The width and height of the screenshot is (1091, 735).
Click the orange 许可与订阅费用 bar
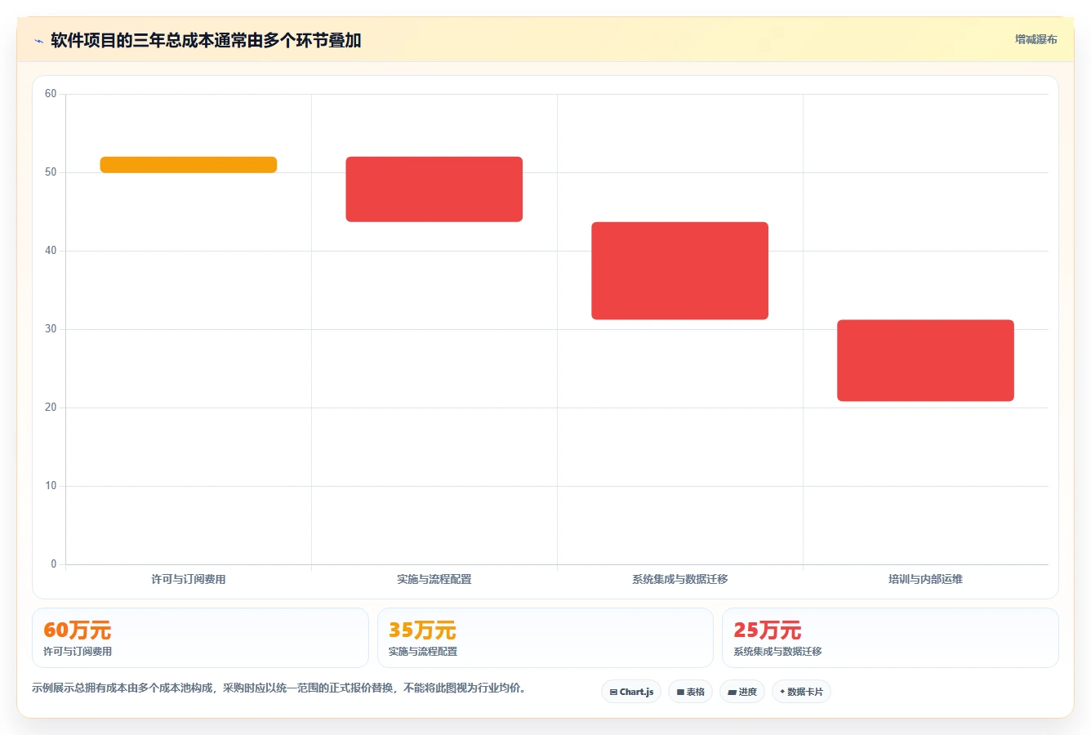(x=189, y=164)
